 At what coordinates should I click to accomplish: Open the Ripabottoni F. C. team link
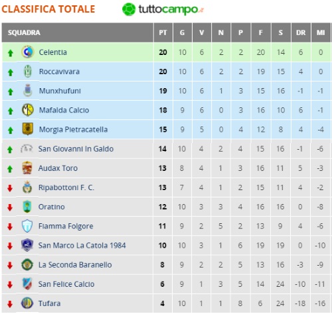(x=66, y=187)
